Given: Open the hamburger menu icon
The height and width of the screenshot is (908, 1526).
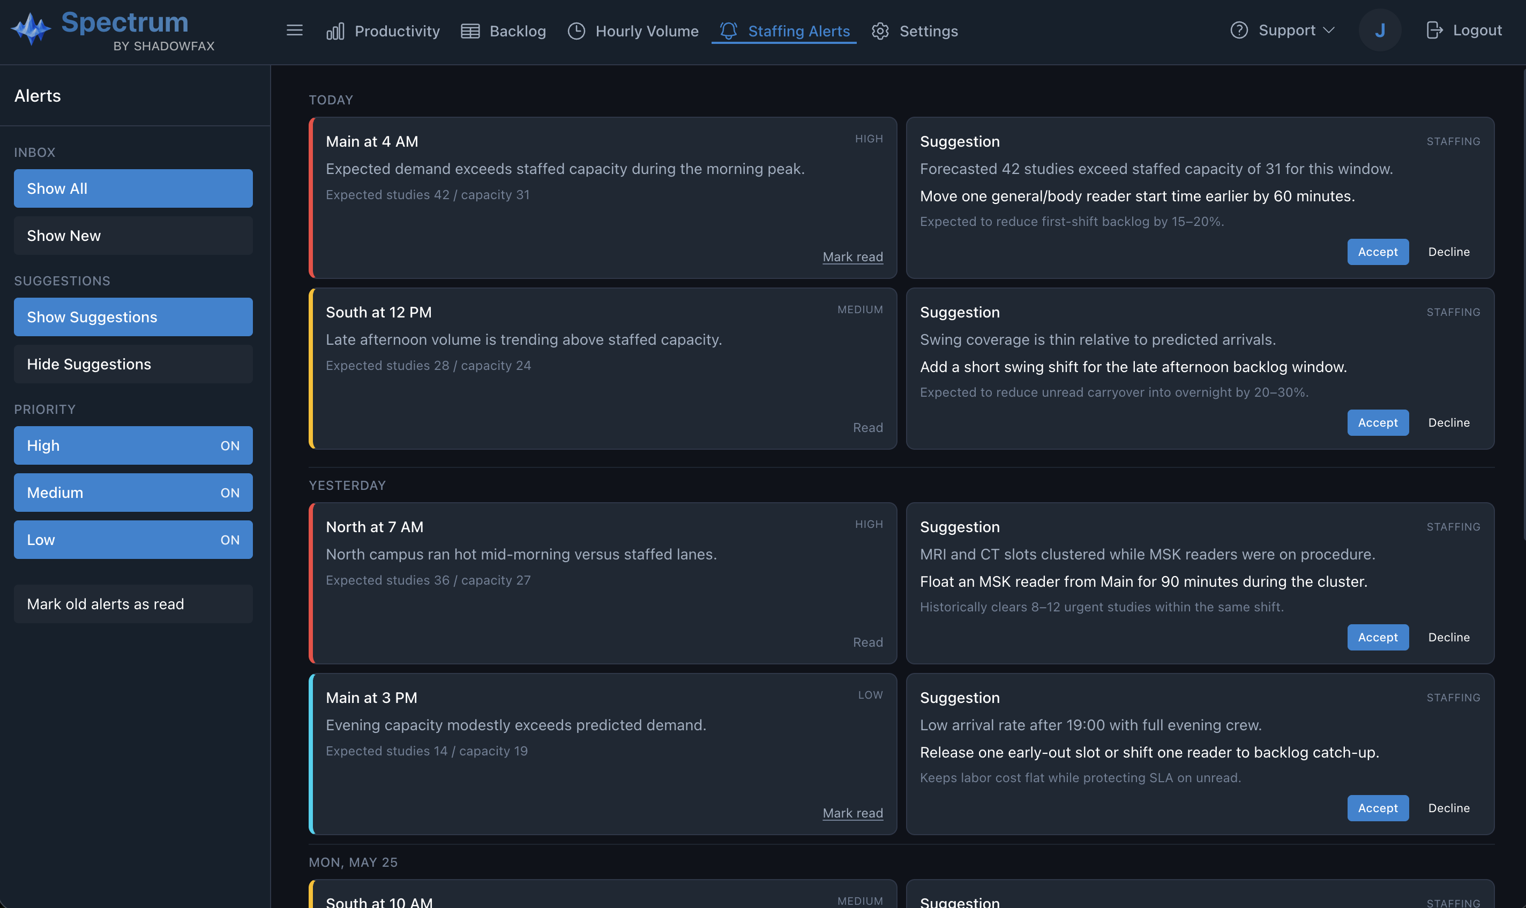Looking at the screenshot, I should 295,30.
